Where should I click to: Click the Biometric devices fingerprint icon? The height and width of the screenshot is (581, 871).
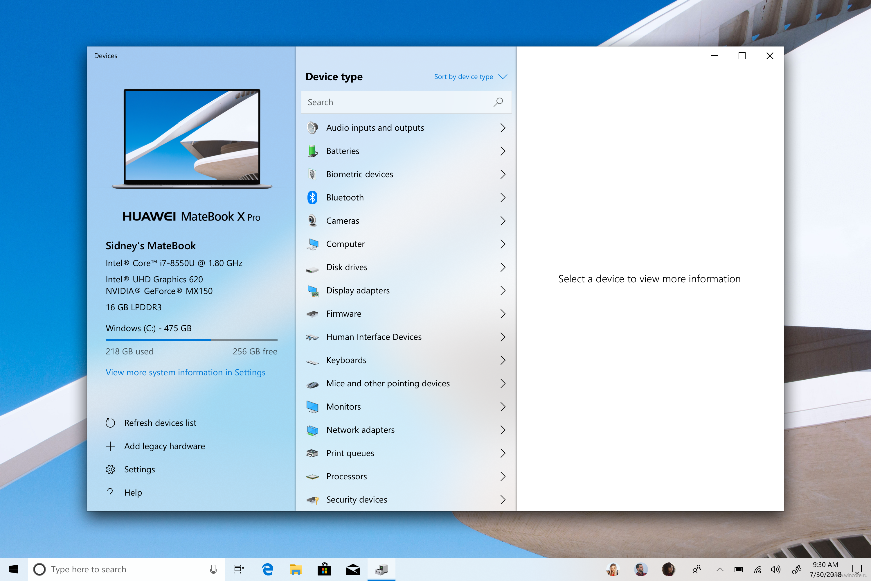[312, 174]
